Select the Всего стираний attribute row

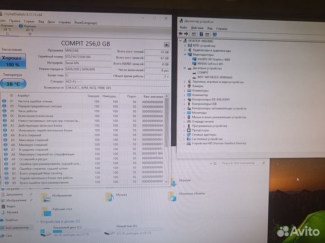[x=83, y=135]
